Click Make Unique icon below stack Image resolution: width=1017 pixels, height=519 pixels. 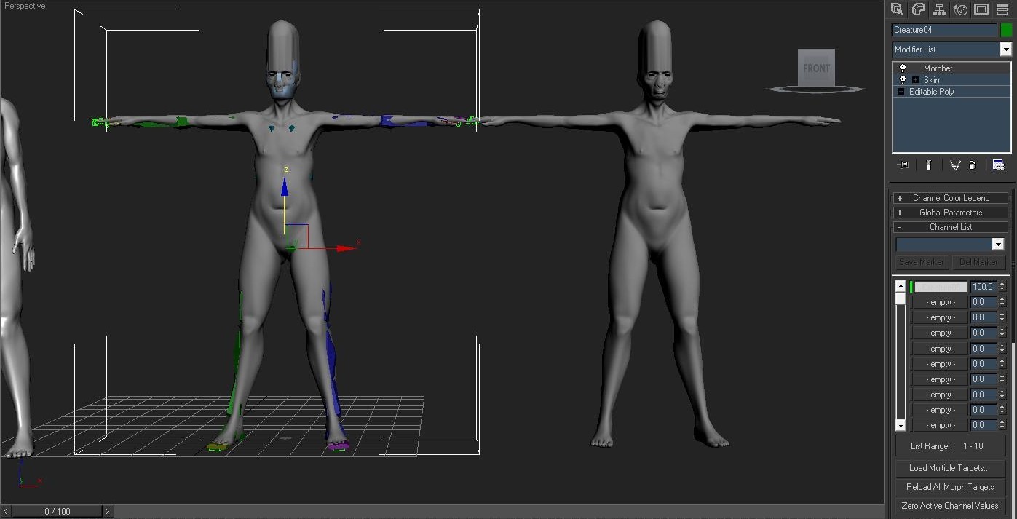pos(954,165)
